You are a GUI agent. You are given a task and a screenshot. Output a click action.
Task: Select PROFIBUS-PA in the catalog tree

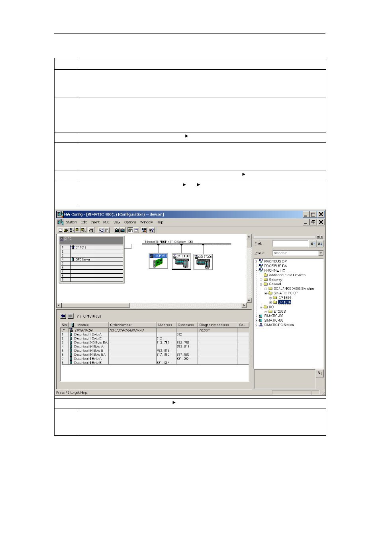pyautogui.click(x=275, y=266)
